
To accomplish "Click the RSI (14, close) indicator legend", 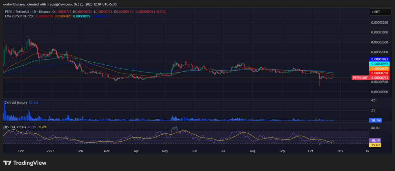I will [x=15, y=127].
